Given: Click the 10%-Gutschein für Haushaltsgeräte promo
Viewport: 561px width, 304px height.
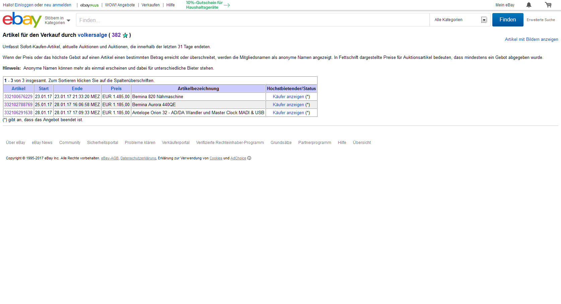Looking at the screenshot, I should pos(204,5).
